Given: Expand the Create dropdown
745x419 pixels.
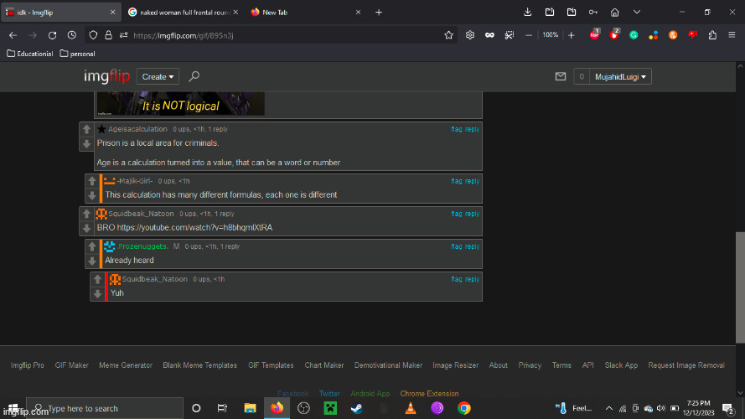Looking at the screenshot, I should tap(158, 76).
